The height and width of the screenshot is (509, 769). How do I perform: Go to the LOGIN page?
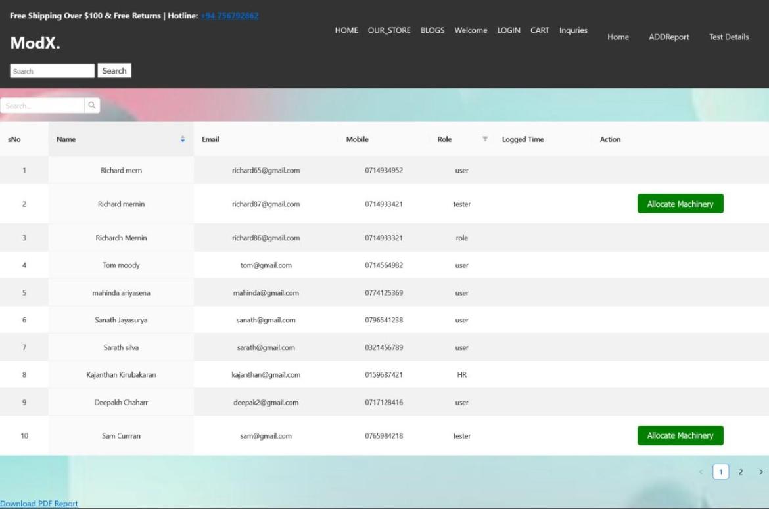point(509,30)
